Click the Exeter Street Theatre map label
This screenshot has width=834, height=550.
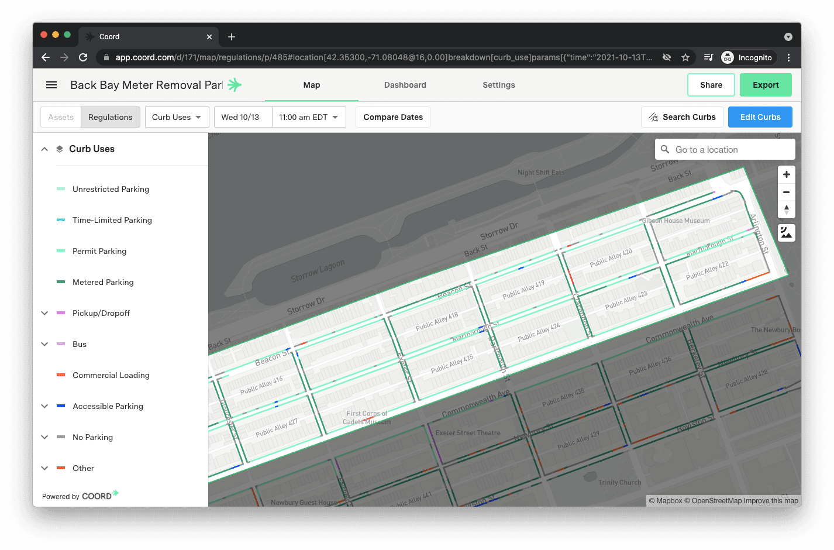pyautogui.click(x=468, y=433)
